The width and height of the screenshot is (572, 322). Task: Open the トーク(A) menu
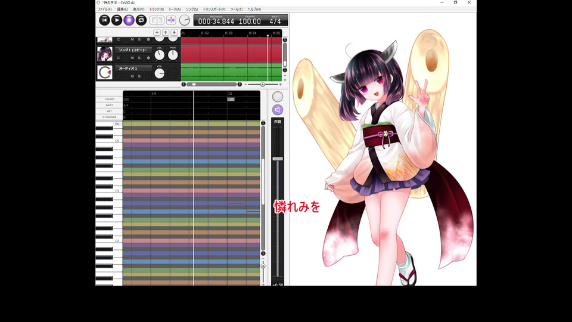coord(175,9)
